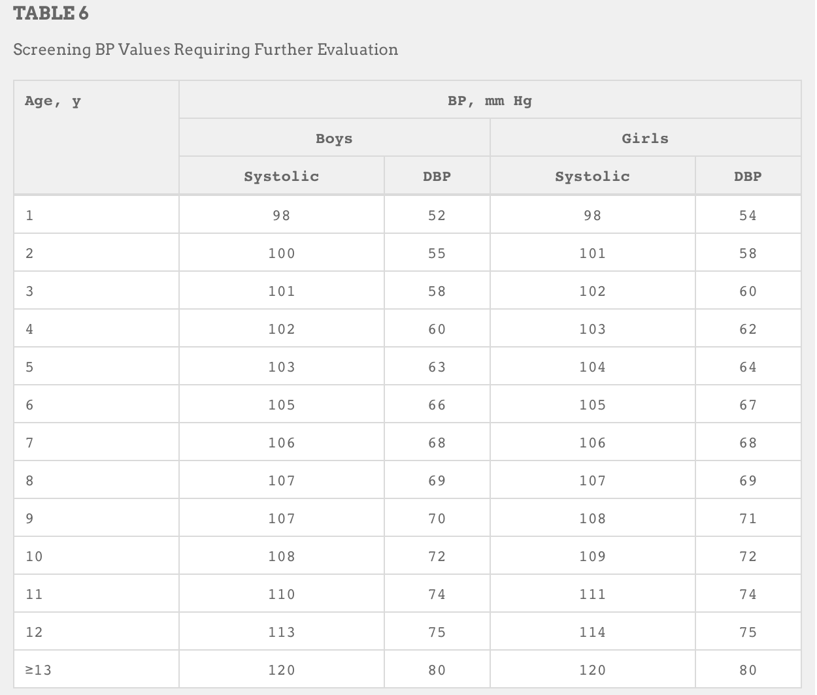Screen dimensions: 817x695
Task: Select the Girls column group header
Action: pos(645,138)
